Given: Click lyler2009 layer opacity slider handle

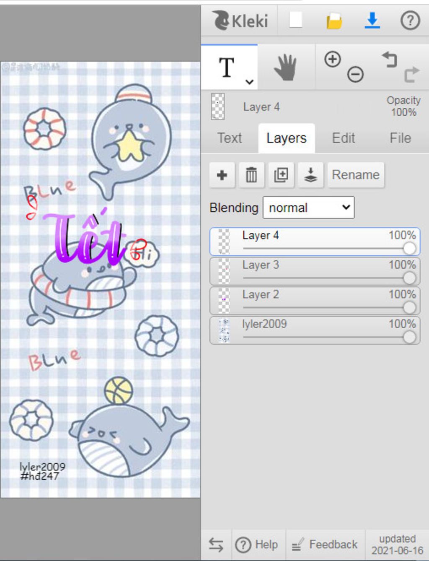Looking at the screenshot, I should [409, 337].
